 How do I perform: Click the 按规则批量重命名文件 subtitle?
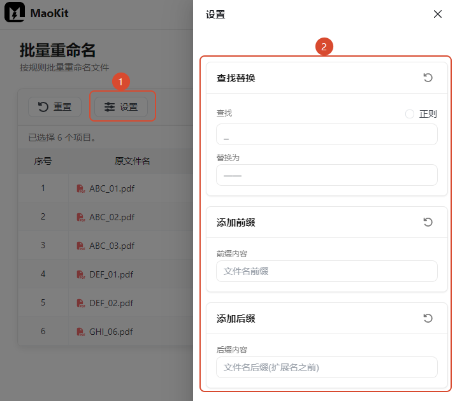tap(64, 67)
